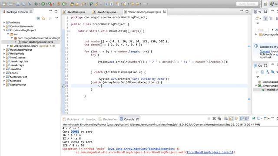Minimize the Package Explorer view
Screen dimensions: 278x156
tap(51, 11)
